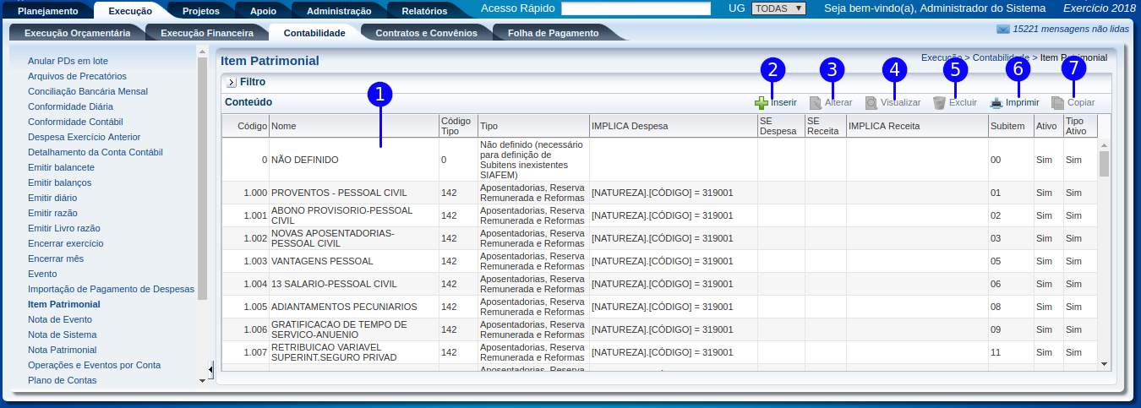This screenshot has width=1141, height=408.
Task: Collapse the sidebar with the left arrow handle
Action: 210,369
